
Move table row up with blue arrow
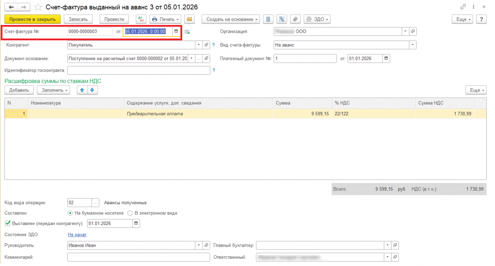coord(82,90)
